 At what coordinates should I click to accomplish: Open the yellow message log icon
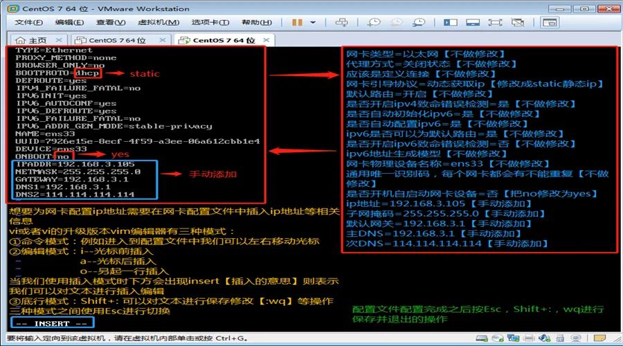[x=599, y=338]
